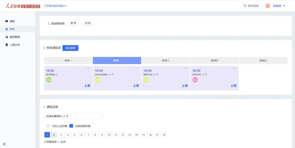Select lesson number 1
295x148 pixels.
point(47,135)
